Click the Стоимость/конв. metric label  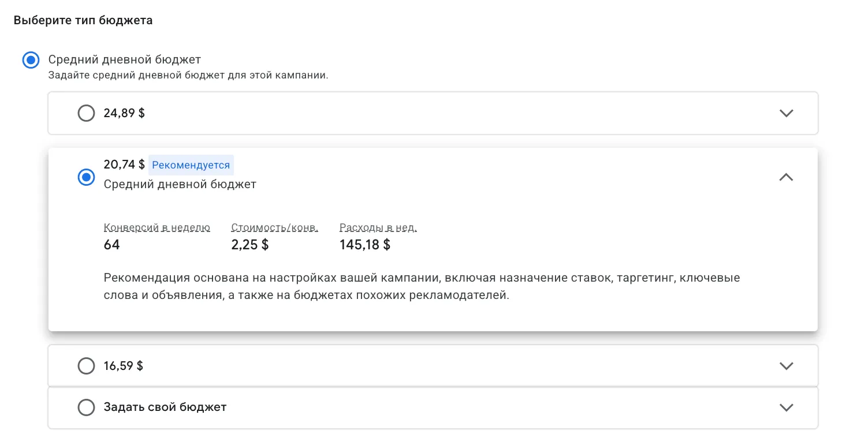(x=275, y=227)
